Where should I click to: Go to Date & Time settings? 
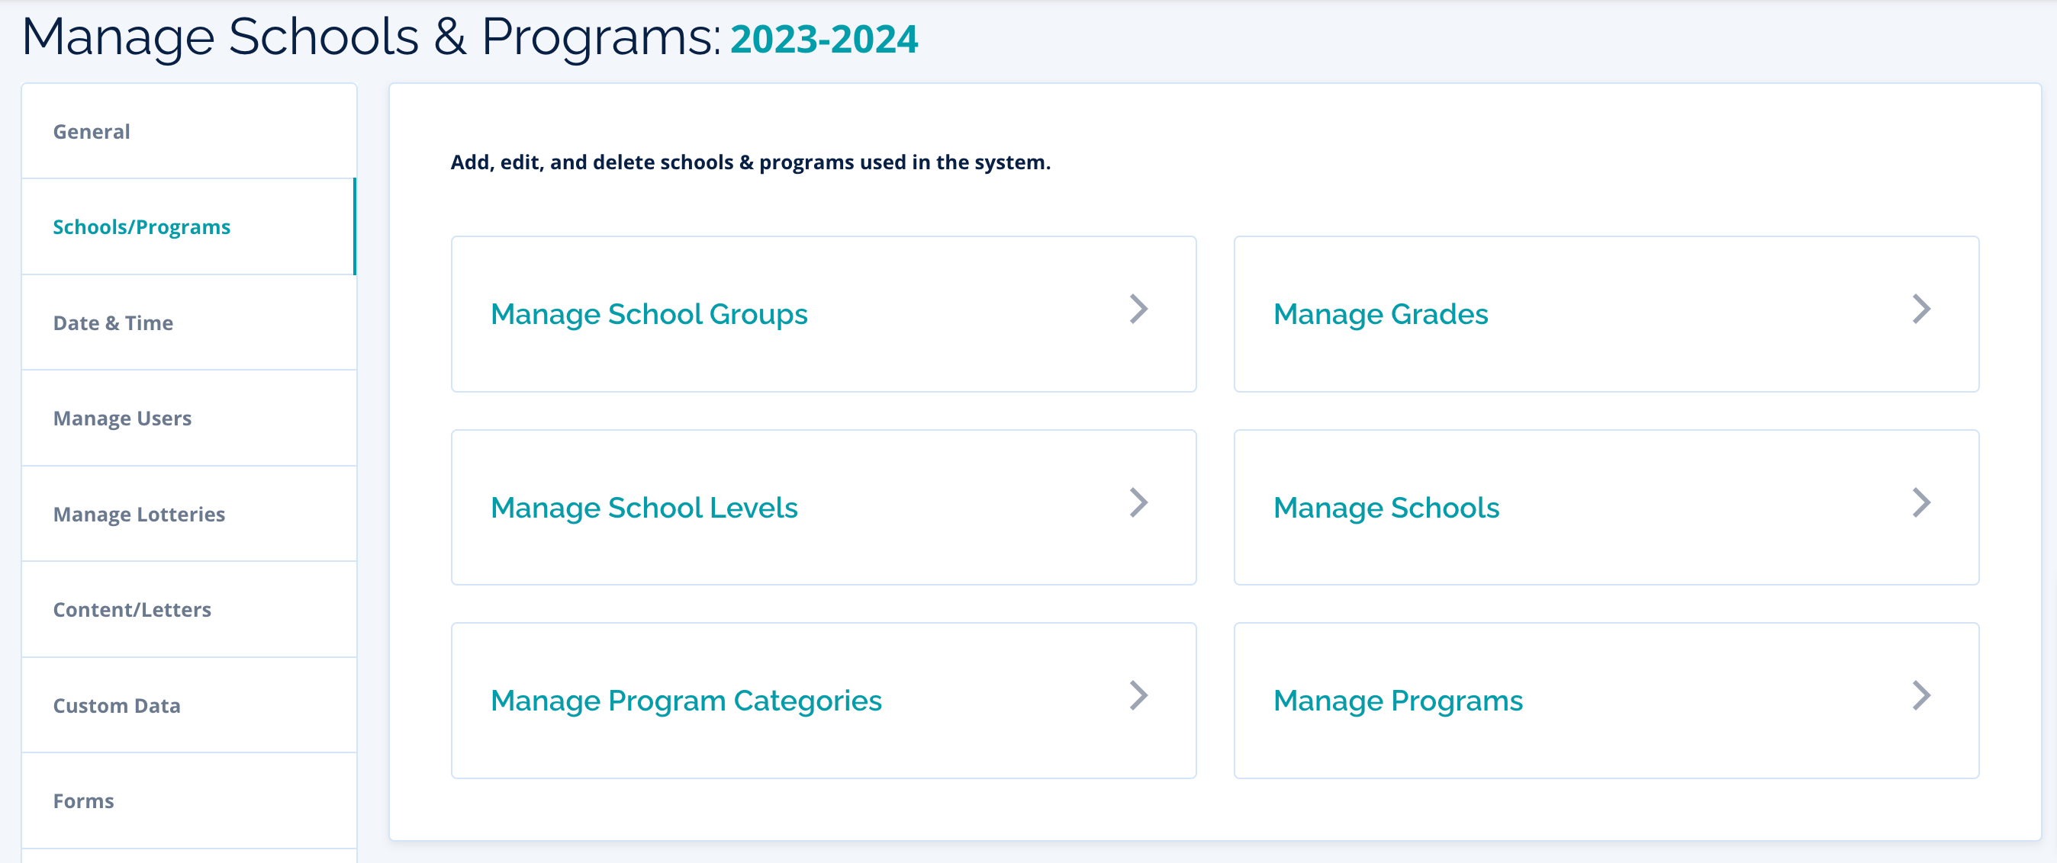tap(114, 323)
